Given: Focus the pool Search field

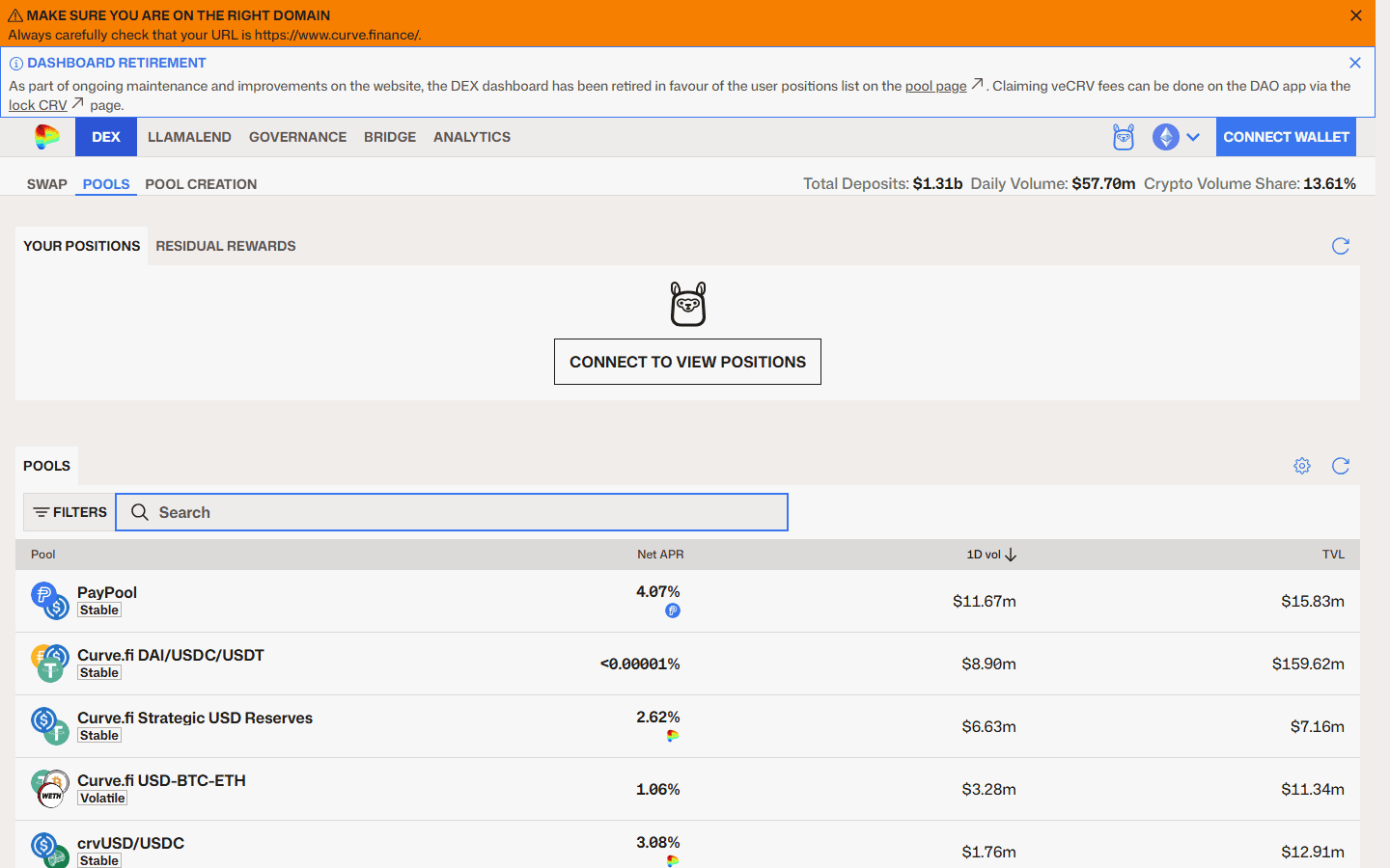Looking at the screenshot, I should (x=452, y=512).
